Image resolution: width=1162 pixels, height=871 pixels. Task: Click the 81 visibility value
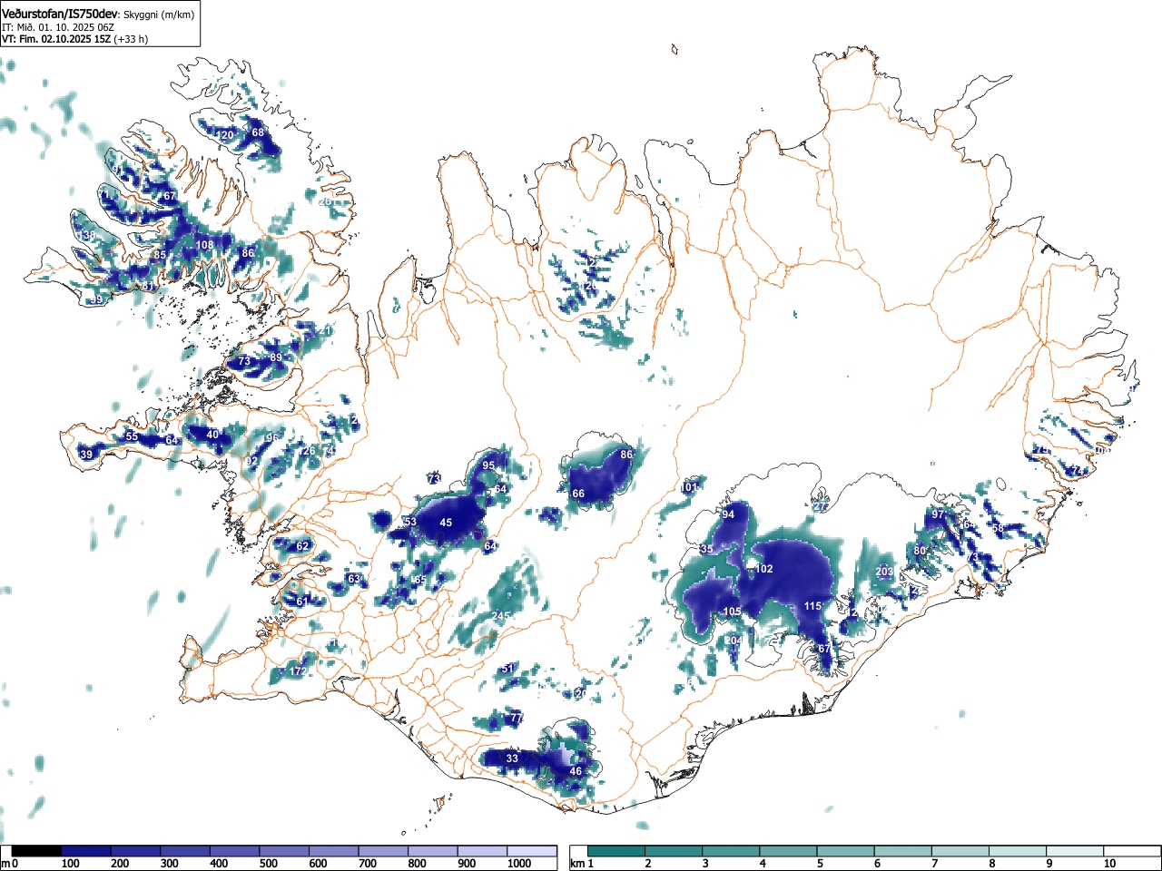point(148,287)
